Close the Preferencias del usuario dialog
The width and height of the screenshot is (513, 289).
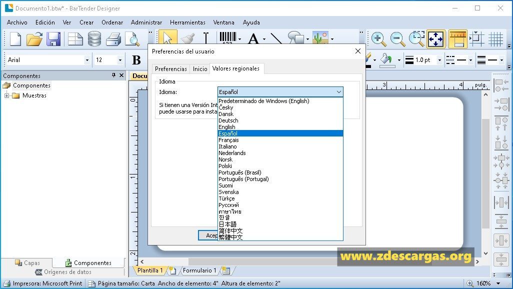pyautogui.click(x=358, y=51)
